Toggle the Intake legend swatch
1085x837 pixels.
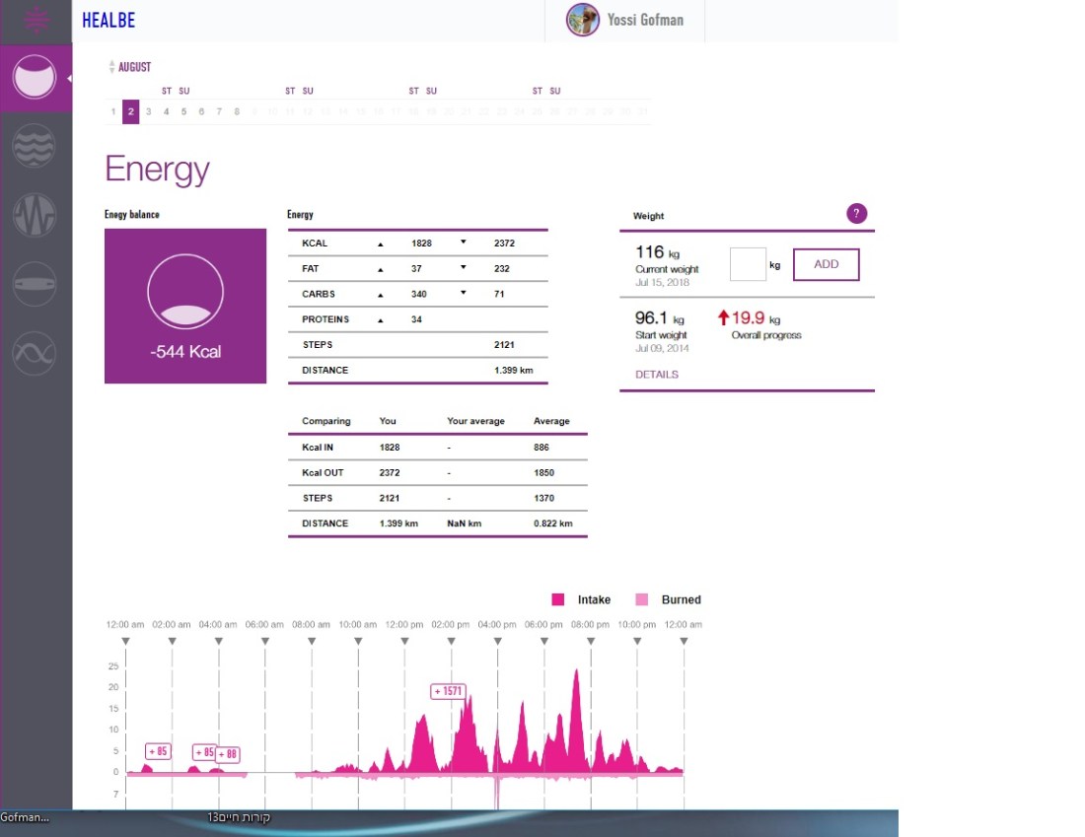coord(558,599)
